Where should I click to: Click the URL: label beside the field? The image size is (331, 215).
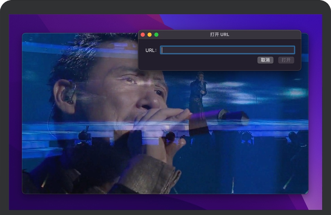[x=151, y=51]
